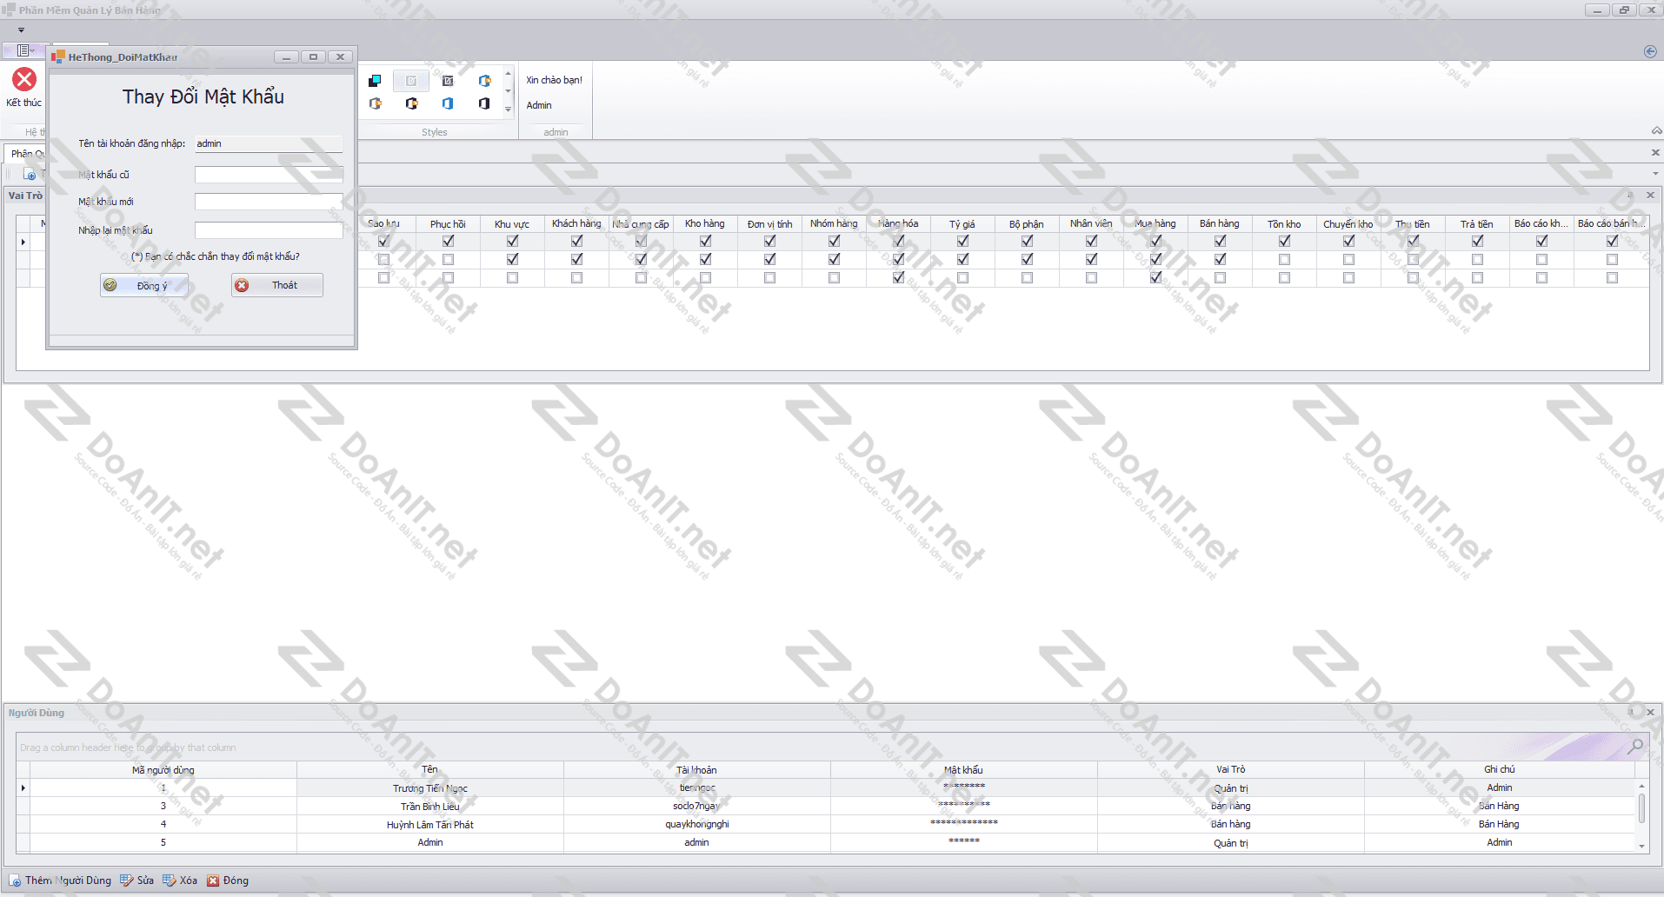Click the pin icon of the Vai Trò panel
This screenshot has width=1664, height=897.
(1630, 195)
